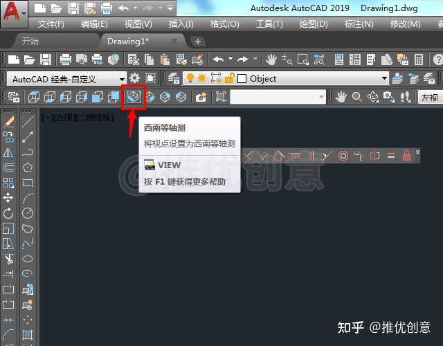Open the Redo history dropdown arrow in Standard toolbar
Screen dimensions: 443x346
pyautogui.click(x=255, y=59)
